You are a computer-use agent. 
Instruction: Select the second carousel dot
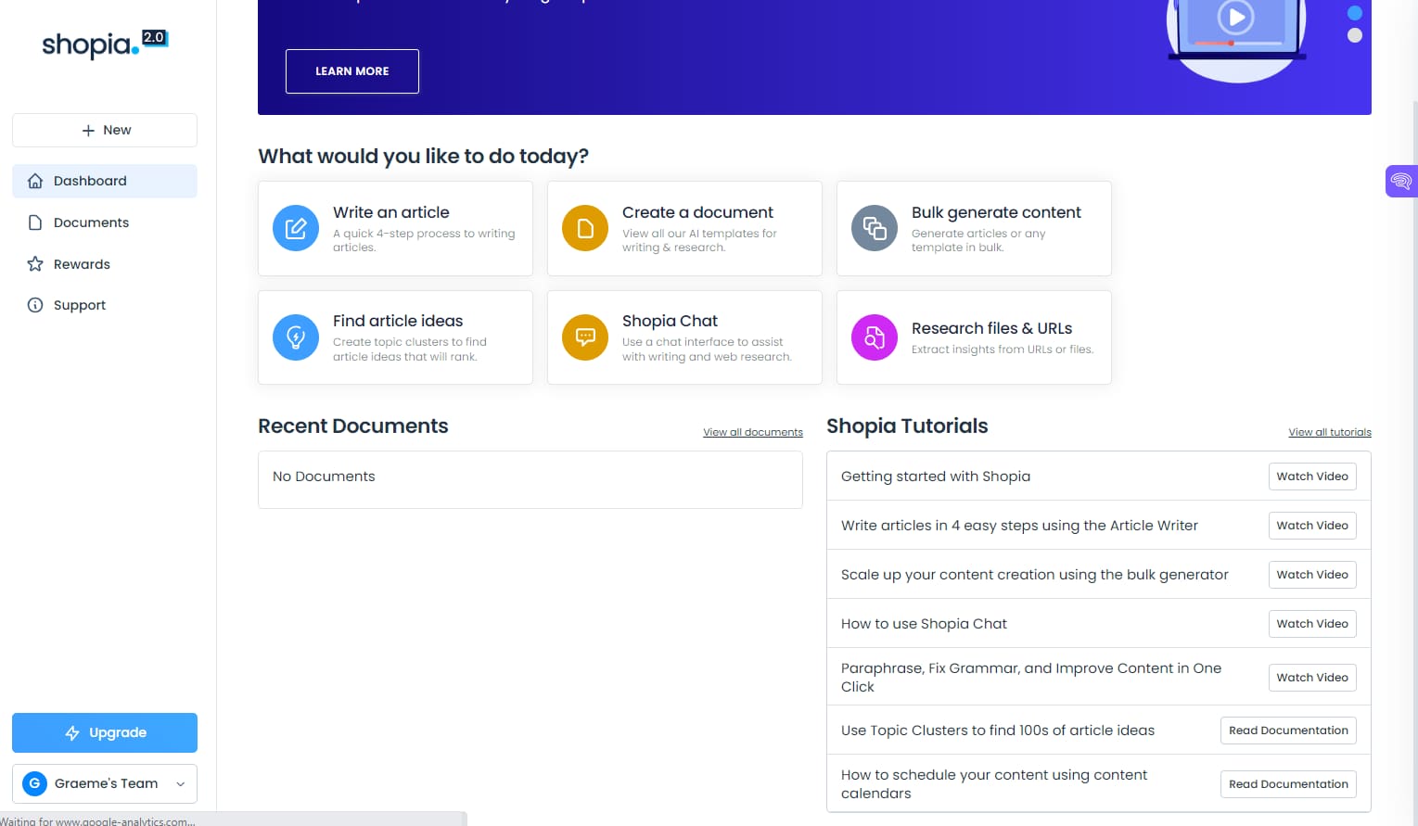1354,35
